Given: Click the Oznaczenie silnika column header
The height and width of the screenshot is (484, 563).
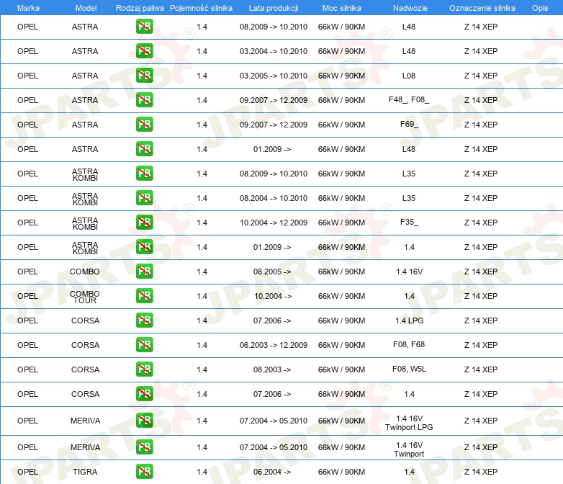Looking at the screenshot, I should click(482, 8).
